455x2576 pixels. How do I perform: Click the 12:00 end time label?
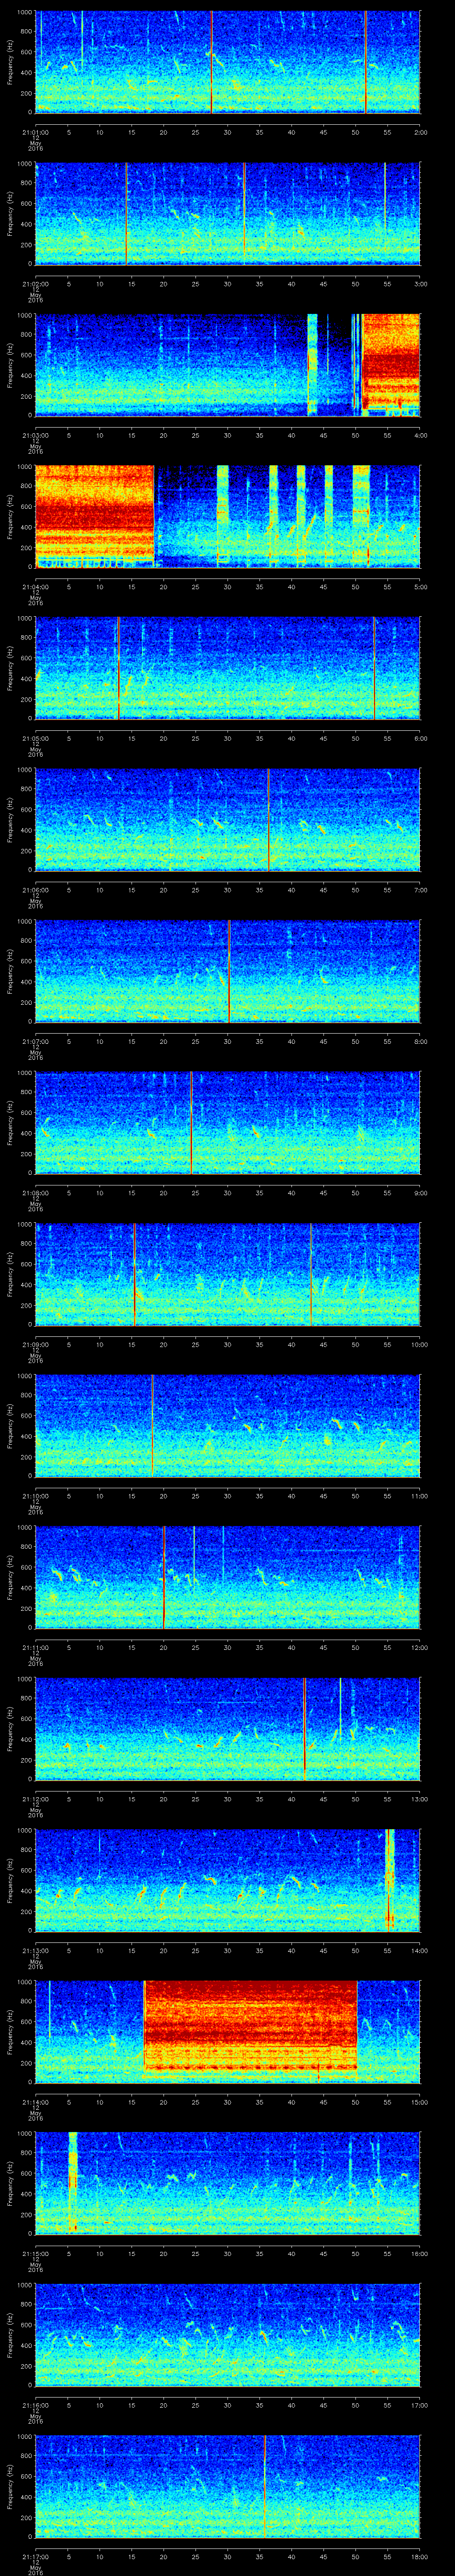(419, 1648)
